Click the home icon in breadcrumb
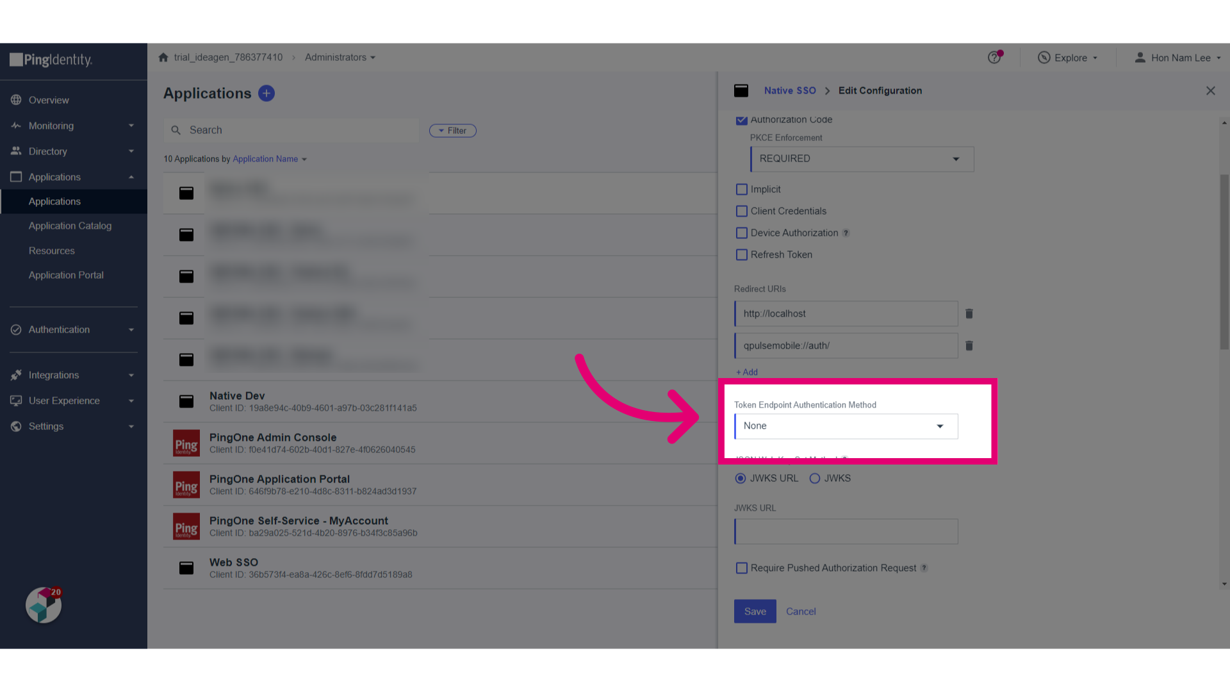 pyautogui.click(x=163, y=57)
